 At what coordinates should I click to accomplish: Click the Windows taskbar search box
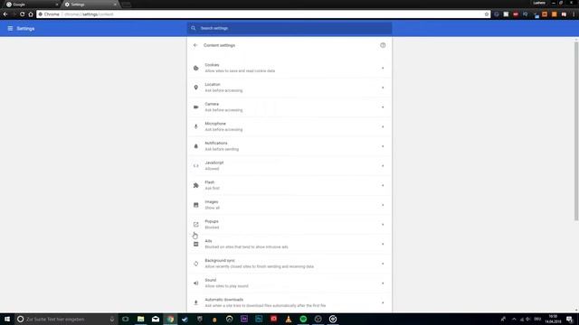pos(66,319)
